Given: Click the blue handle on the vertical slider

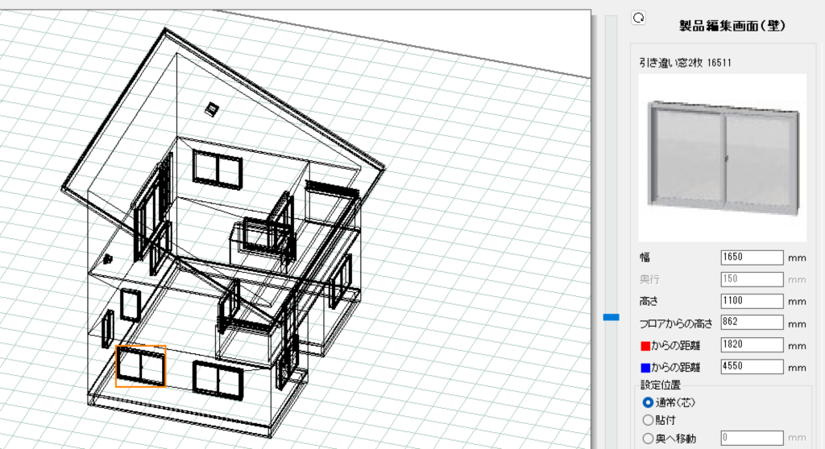Looking at the screenshot, I should click(611, 318).
